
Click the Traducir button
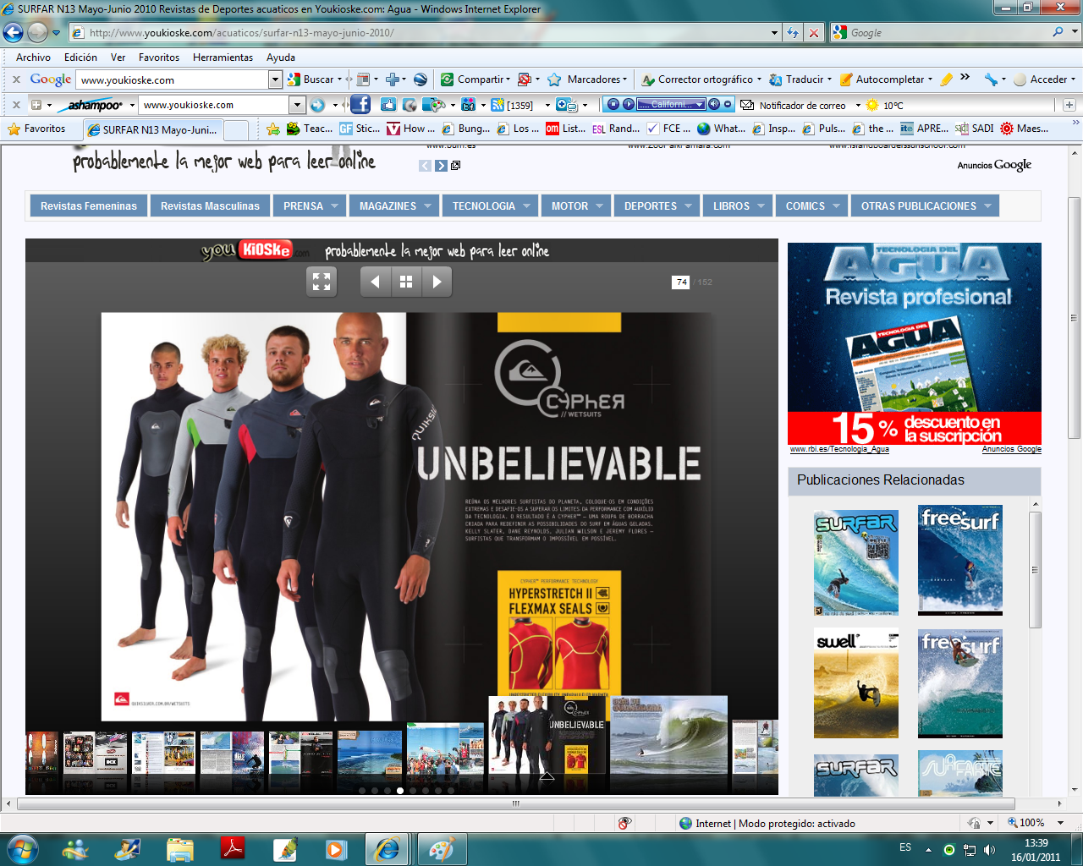[x=800, y=79]
